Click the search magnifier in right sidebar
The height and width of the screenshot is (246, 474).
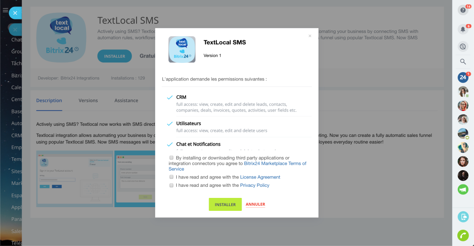[x=462, y=61]
